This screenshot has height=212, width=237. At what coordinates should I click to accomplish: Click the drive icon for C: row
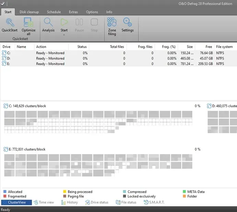[x=4, y=53]
